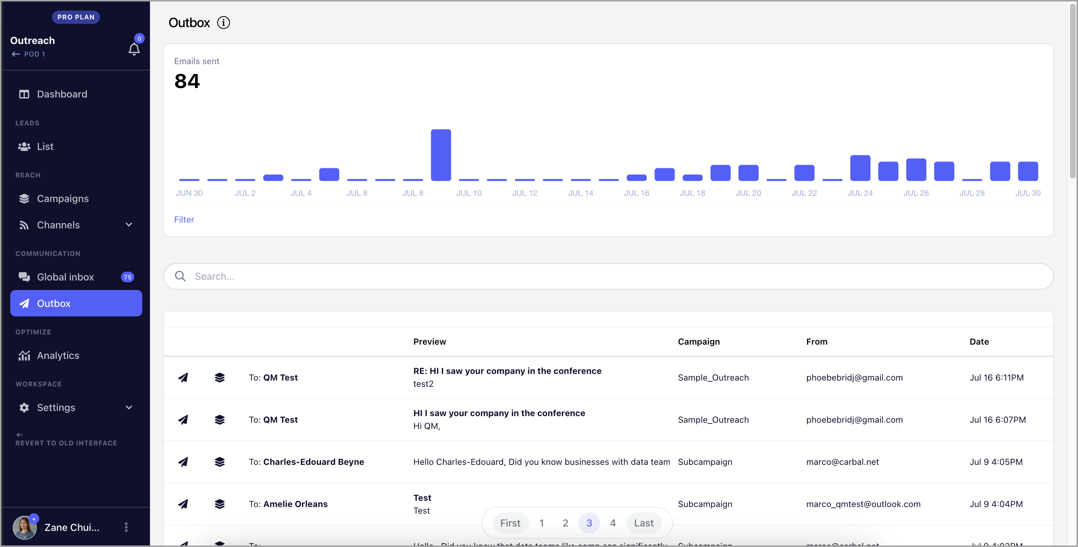Click stack icon in Charles-Edouard Beyne row

pyautogui.click(x=220, y=462)
